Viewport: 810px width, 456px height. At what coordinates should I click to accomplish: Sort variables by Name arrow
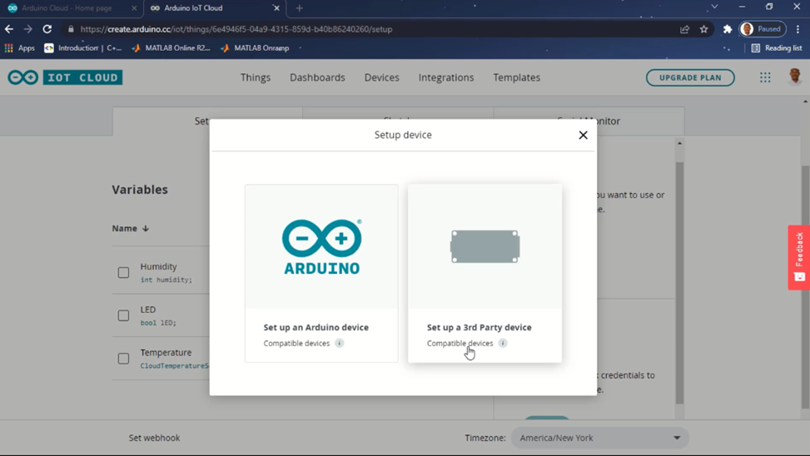pyautogui.click(x=146, y=228)
